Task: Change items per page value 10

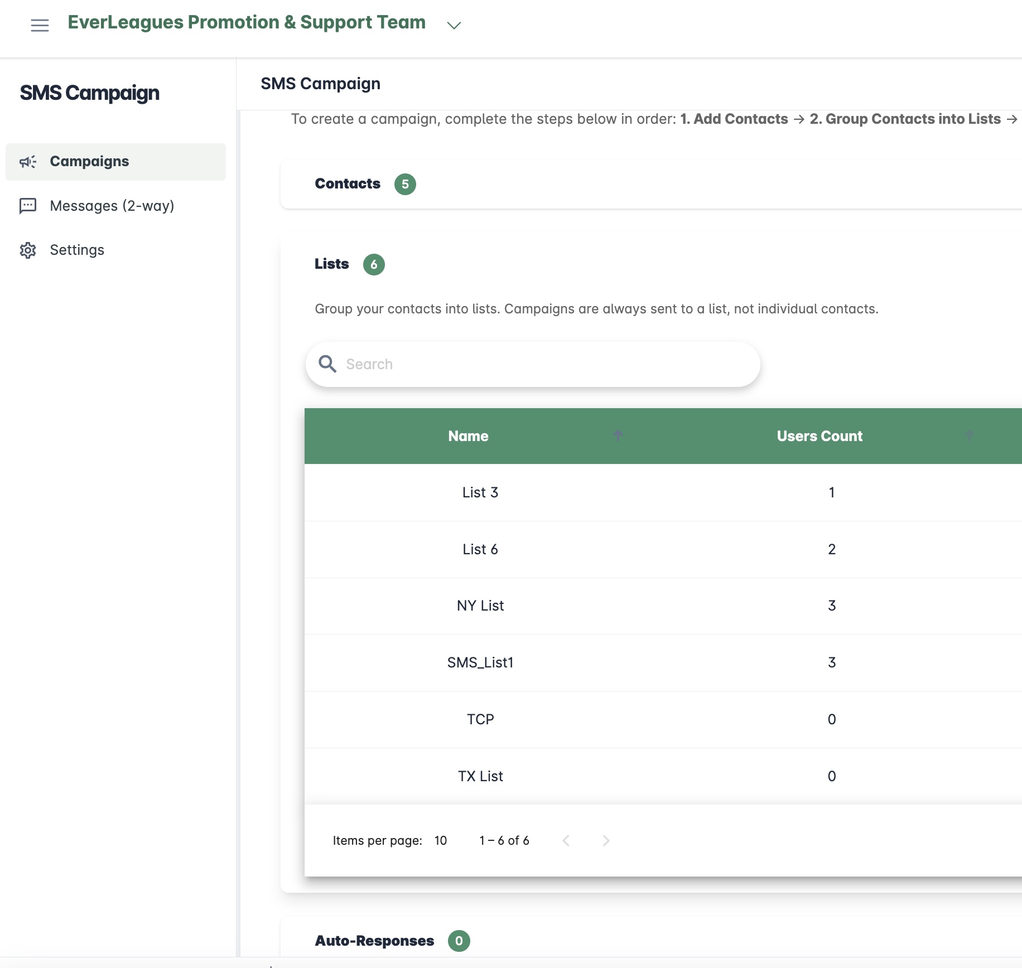Action: click(441, 840)
